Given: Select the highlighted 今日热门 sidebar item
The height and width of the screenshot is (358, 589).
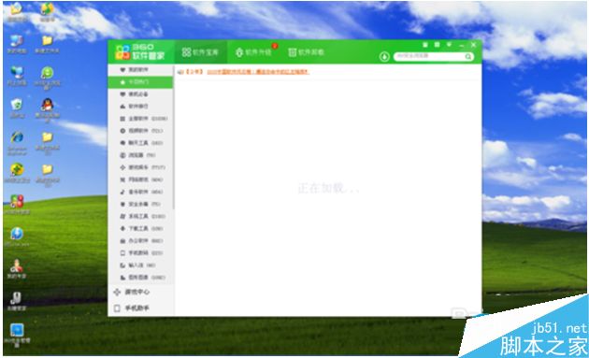Looking at the screenshot, I should (140, 82).
